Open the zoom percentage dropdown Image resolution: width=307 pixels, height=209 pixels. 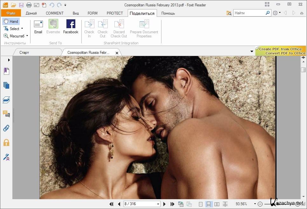(x=255, y=204)
